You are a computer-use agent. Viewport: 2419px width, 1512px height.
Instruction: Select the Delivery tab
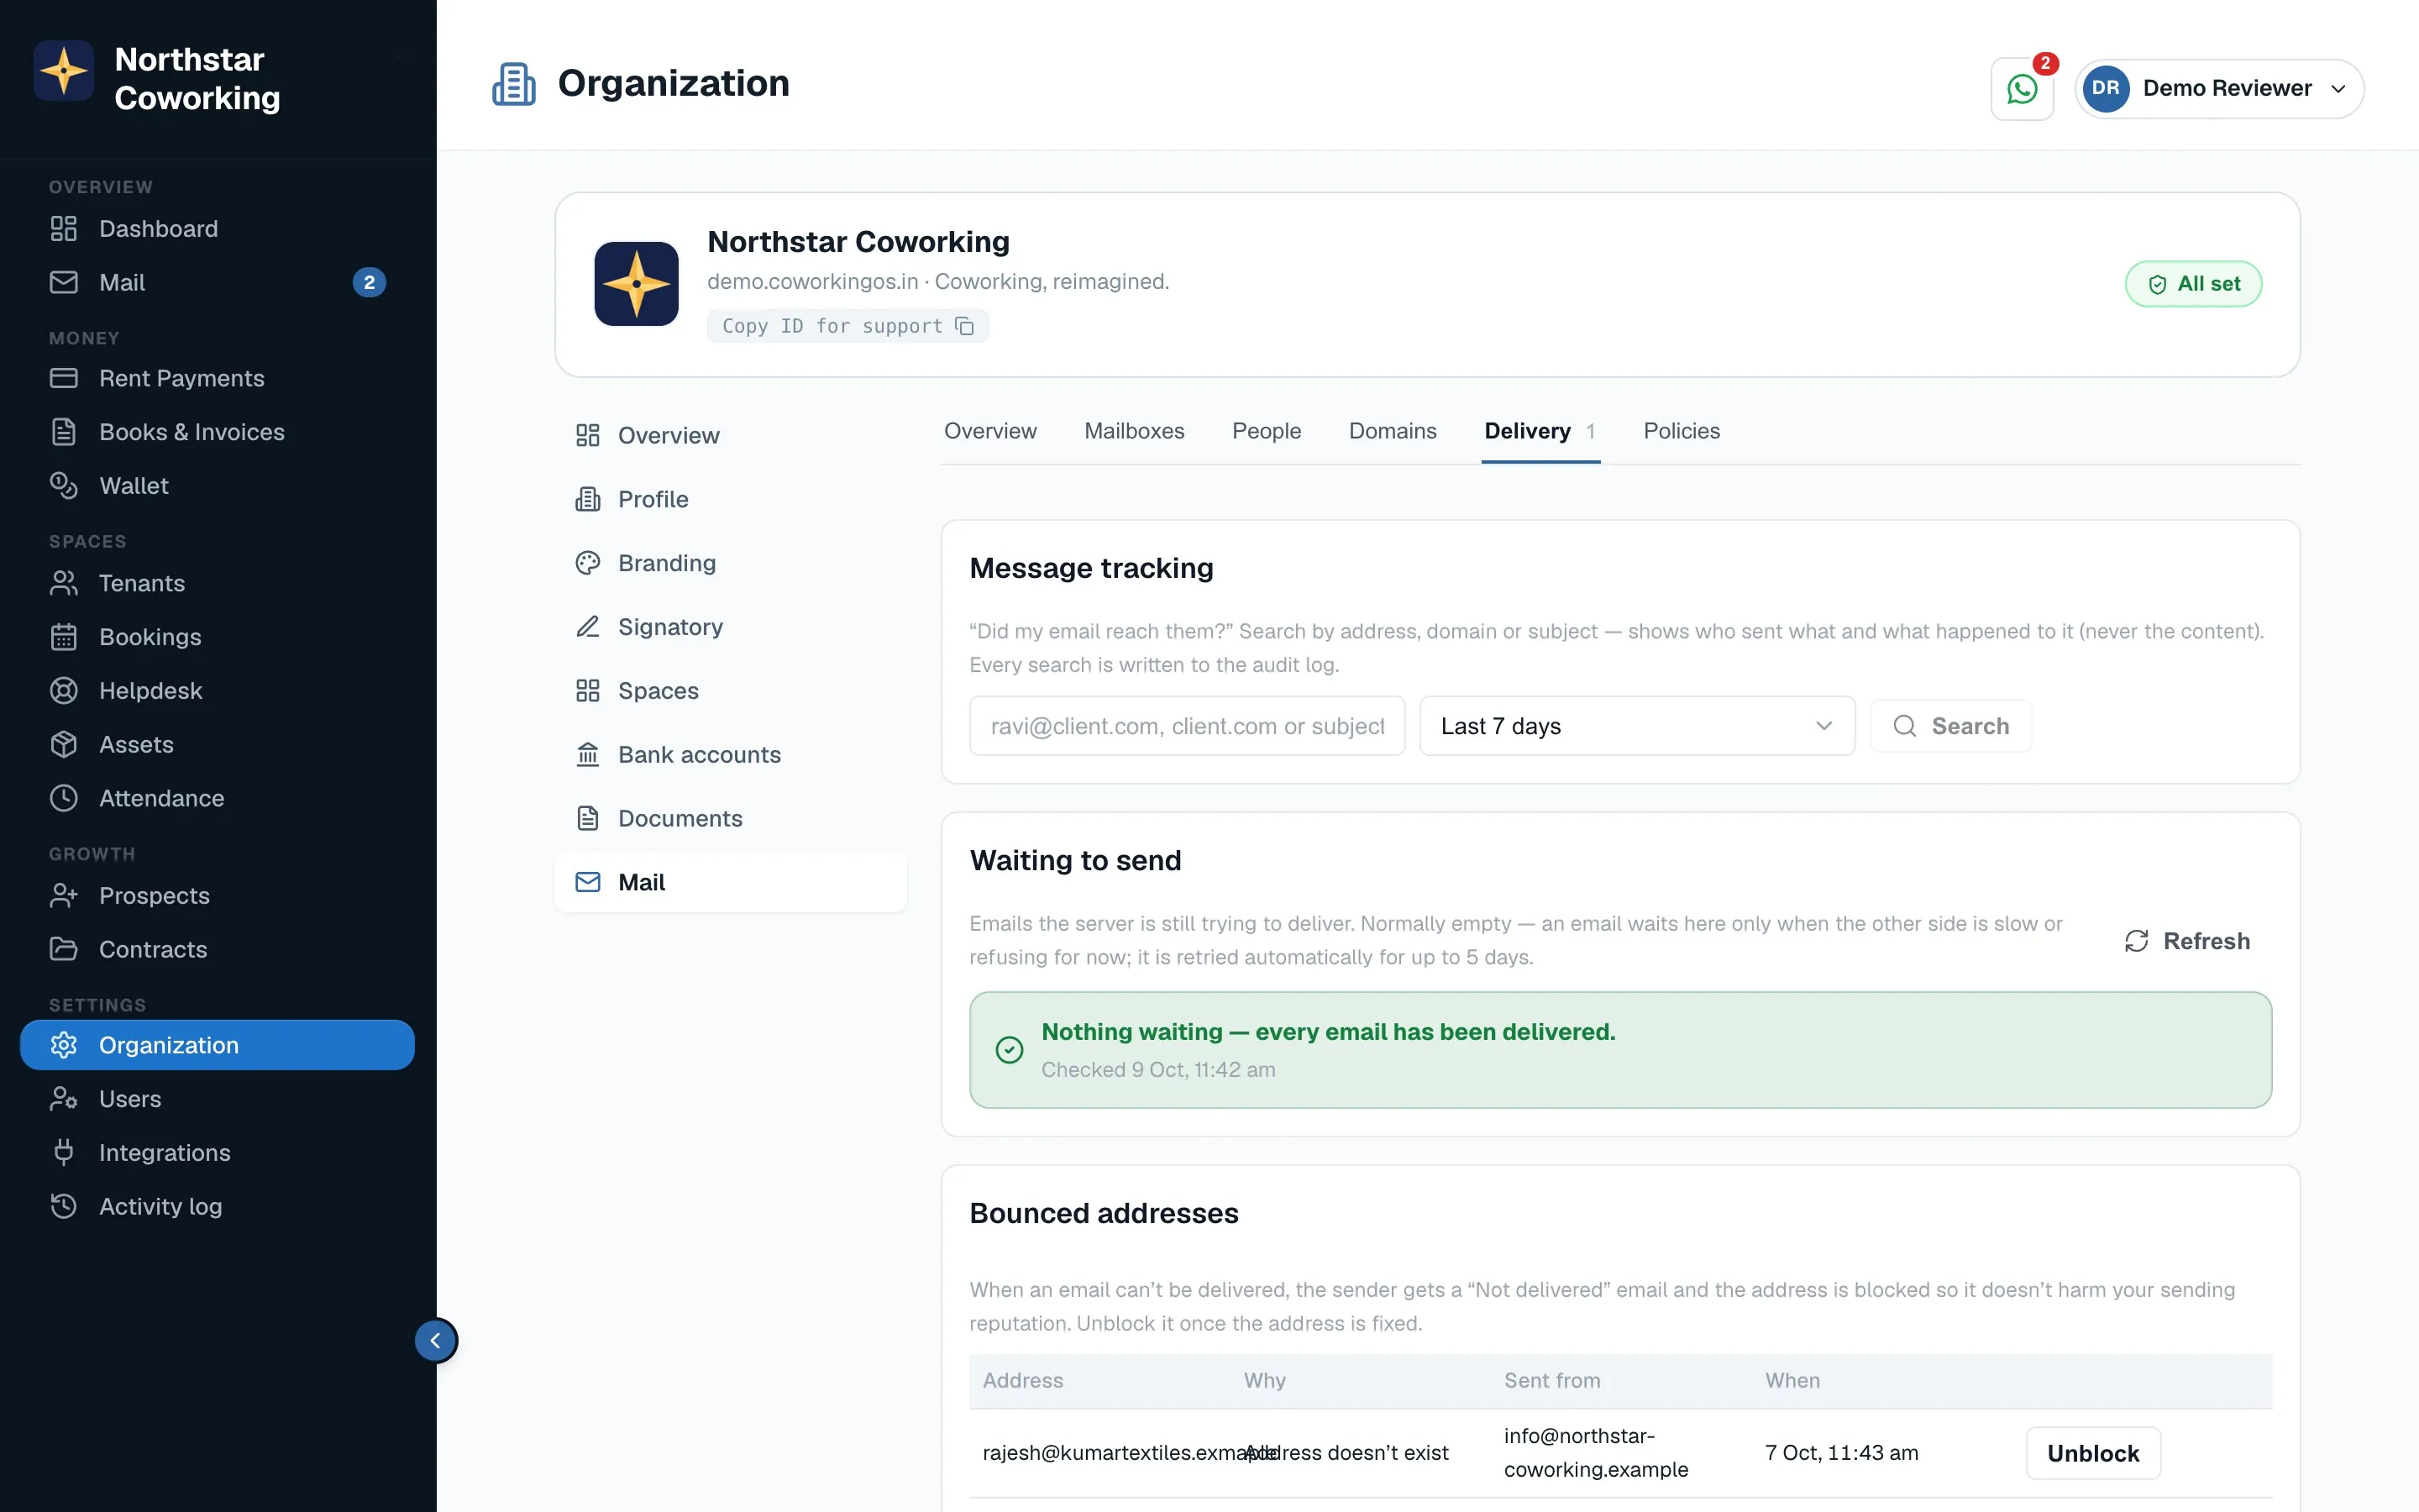pos(1540,431)
